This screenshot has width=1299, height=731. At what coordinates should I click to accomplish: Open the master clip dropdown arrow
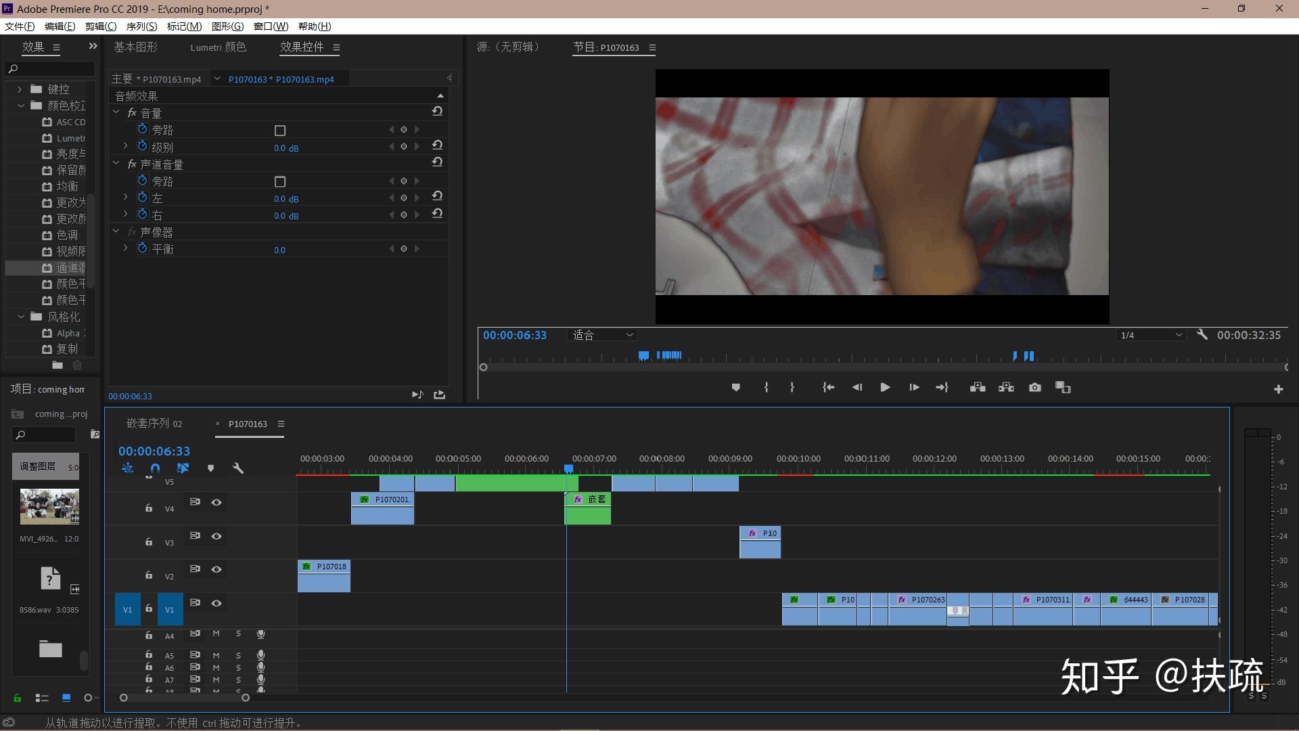click(x=217, y=79)
